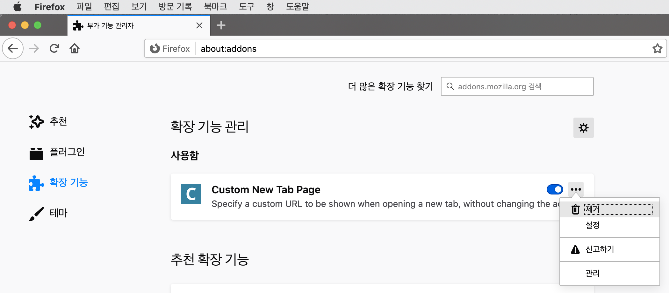The height and width of the screenshot is (293, 669).
Task: Open the 파일 menu
Action: 84,7
